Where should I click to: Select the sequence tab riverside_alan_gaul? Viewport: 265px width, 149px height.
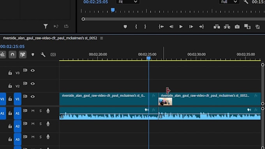click(50, 38)
